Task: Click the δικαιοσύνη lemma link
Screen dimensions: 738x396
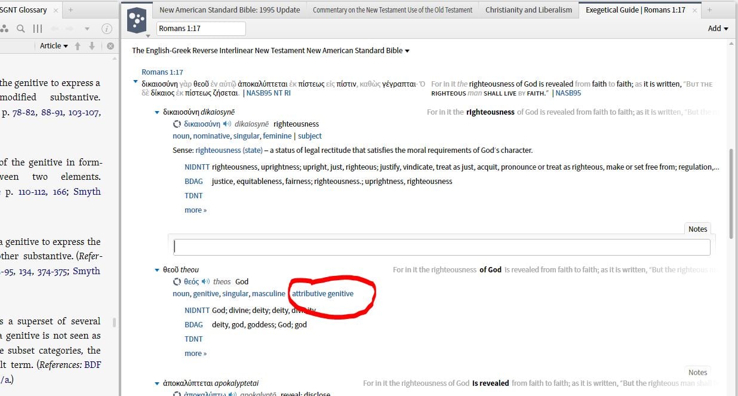Action: [x=202, y=124]
